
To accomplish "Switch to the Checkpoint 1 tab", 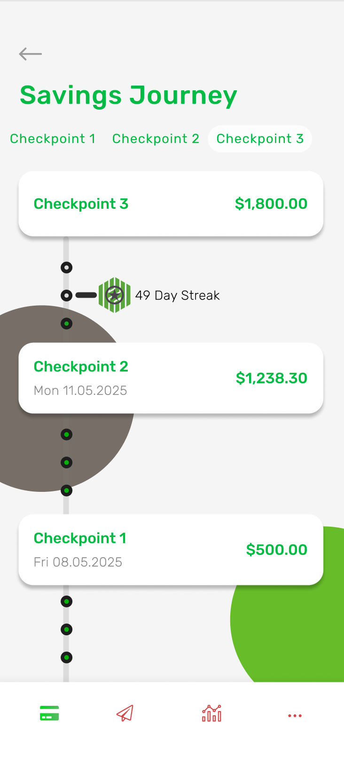I will tap(53, 139).
